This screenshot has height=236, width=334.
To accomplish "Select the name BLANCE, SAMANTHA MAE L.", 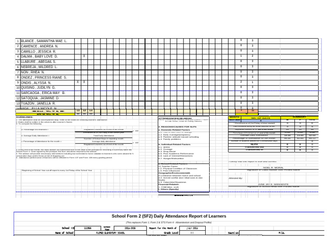I will 44,41.
